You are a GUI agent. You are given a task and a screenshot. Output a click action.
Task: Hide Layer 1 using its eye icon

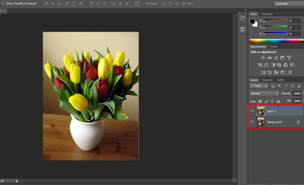tap(252, 111)
